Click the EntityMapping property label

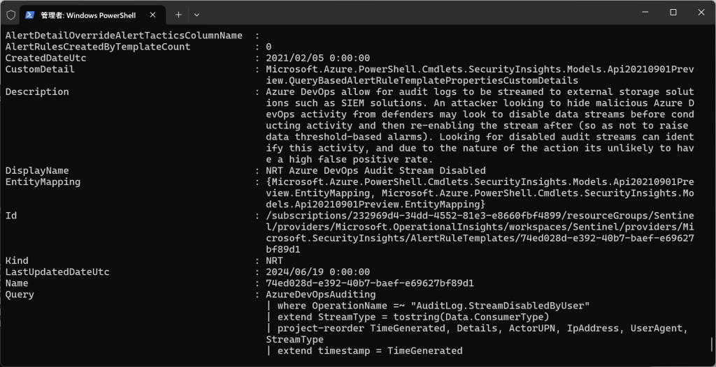43,182
